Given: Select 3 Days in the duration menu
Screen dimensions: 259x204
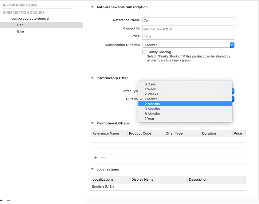Looking at the screenshot, I should (185, 84).
